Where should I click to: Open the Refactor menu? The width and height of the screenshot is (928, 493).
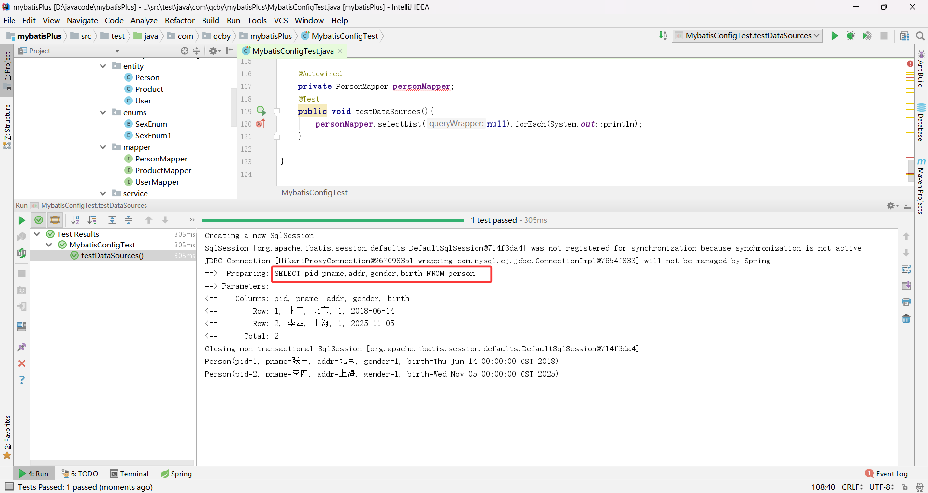point(179,20)
